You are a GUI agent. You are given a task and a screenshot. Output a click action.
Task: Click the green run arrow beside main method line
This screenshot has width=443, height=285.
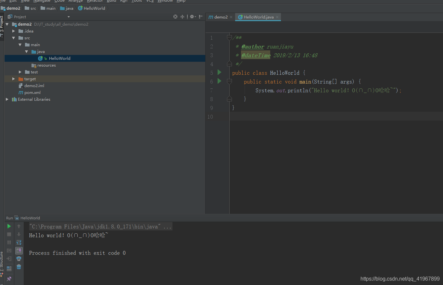click(x=219, y=81)
